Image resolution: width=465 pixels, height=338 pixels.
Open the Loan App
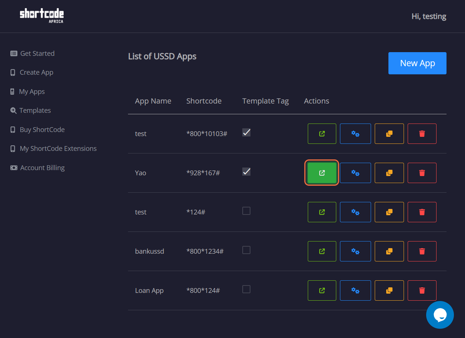(322, 290)
